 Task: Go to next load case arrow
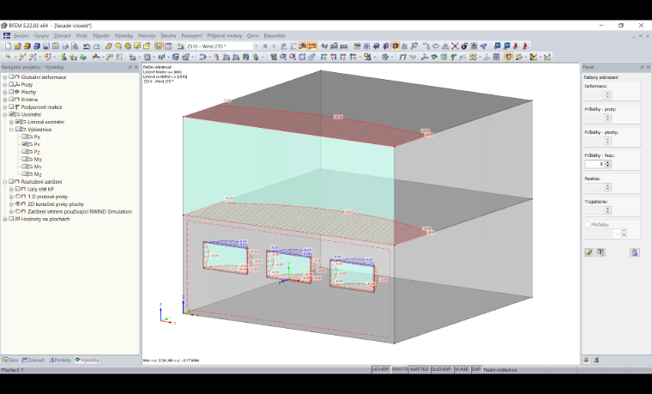274,46
